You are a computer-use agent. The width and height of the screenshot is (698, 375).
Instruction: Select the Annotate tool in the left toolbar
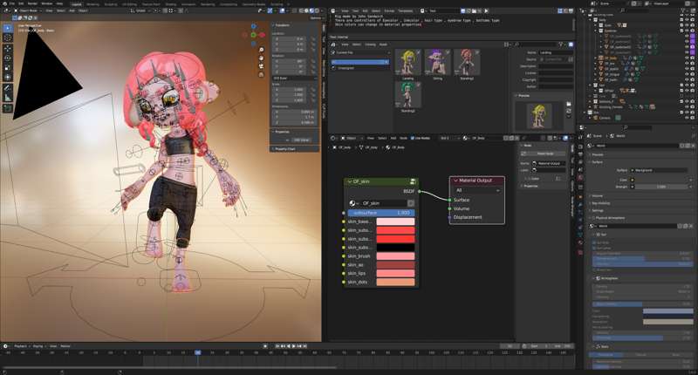pyautogui.click(x=8, y=87)
